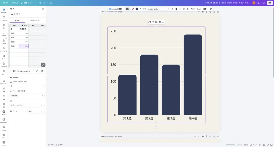Expand the data table to fullscreen
274x147 pixels.
click(x=43, y=65)
